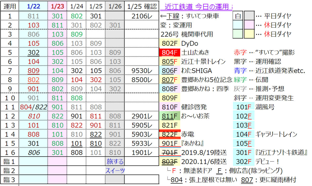Screen dimensions: 312x186
Task: Select the 臨1 row label
Action: point(10,162)
